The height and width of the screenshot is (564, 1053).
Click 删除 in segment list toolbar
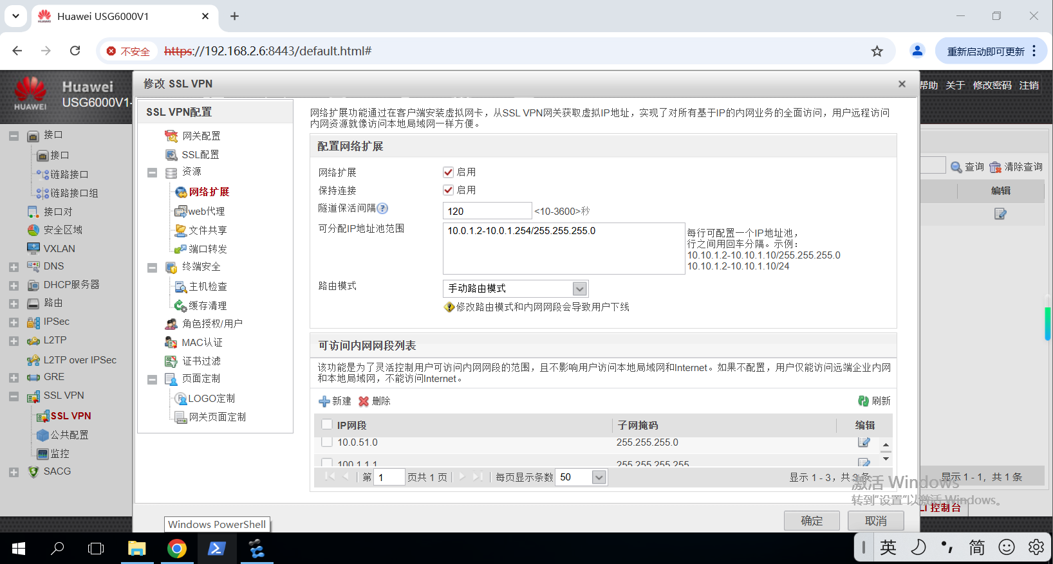click(x=375, y=401)
